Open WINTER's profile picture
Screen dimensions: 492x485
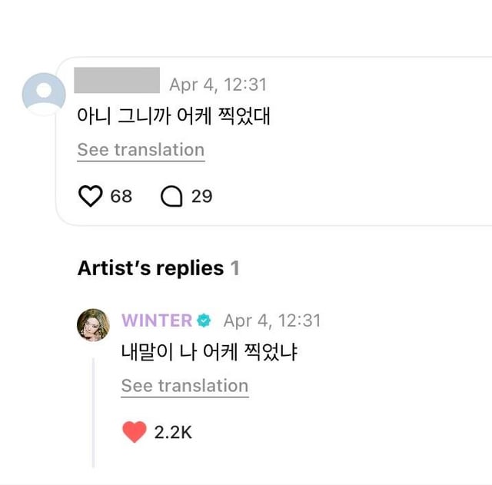[93, 325]
